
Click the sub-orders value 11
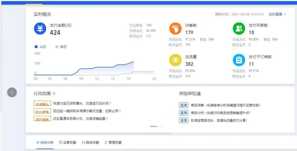tap(251, 64)
